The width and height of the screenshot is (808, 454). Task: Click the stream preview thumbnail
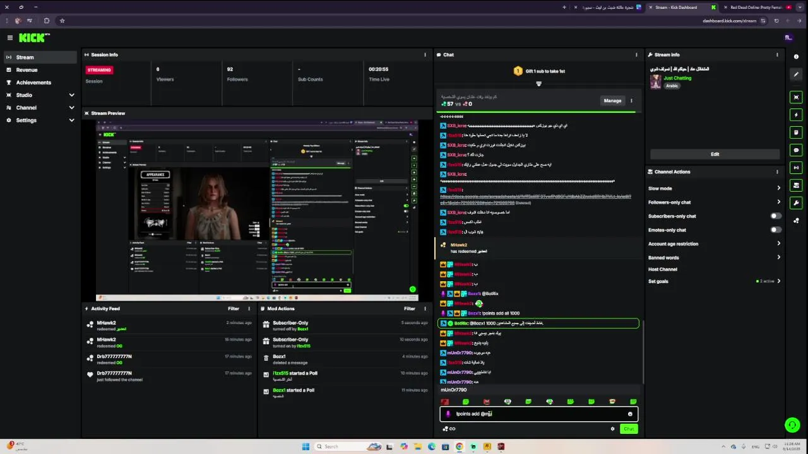click(257, 210)
